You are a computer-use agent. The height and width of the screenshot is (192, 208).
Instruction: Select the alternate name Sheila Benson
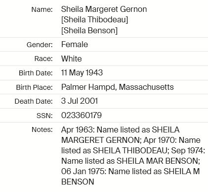click(89, 31)
